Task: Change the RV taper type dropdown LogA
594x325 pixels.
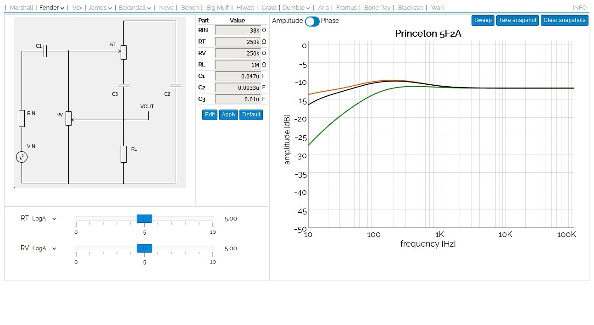Action: (44, 248)
